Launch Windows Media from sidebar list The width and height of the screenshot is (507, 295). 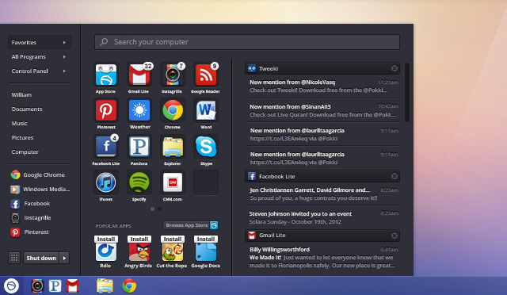click(x=40, y=189)
